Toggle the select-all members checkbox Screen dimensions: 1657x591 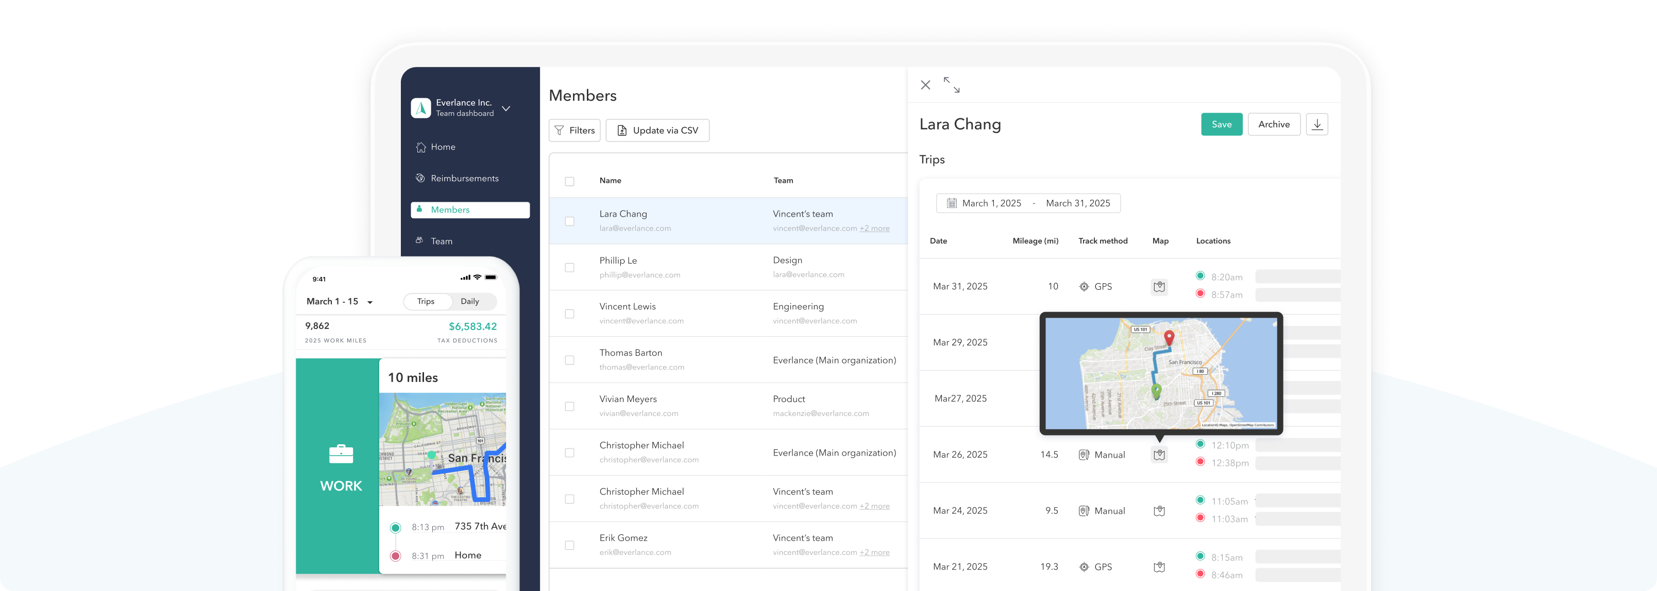pyautogui.click(x=569, y=181)
